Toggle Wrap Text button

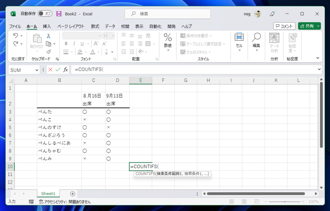(148, 36)
